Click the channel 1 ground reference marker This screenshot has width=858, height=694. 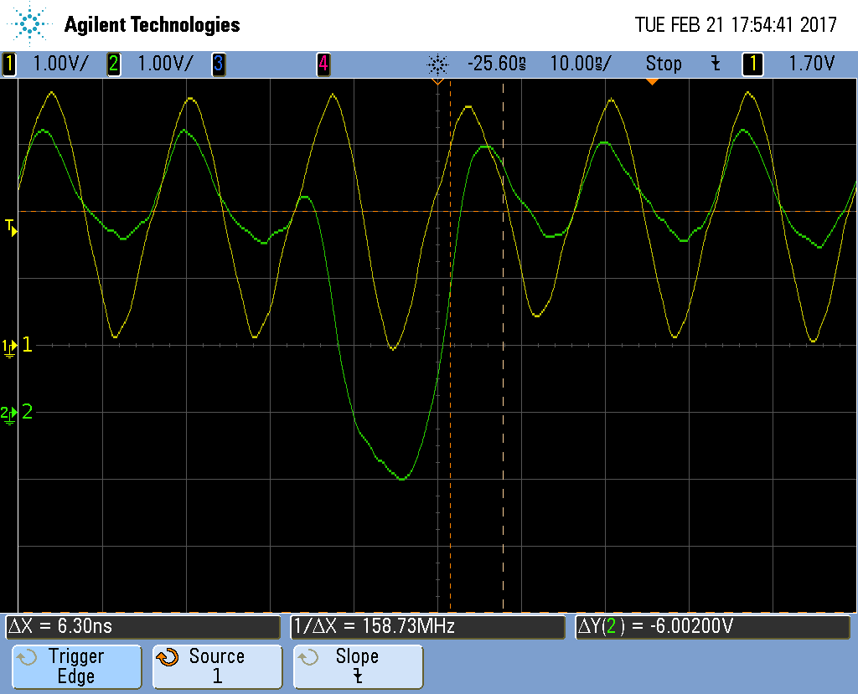[x=10, y=346]
